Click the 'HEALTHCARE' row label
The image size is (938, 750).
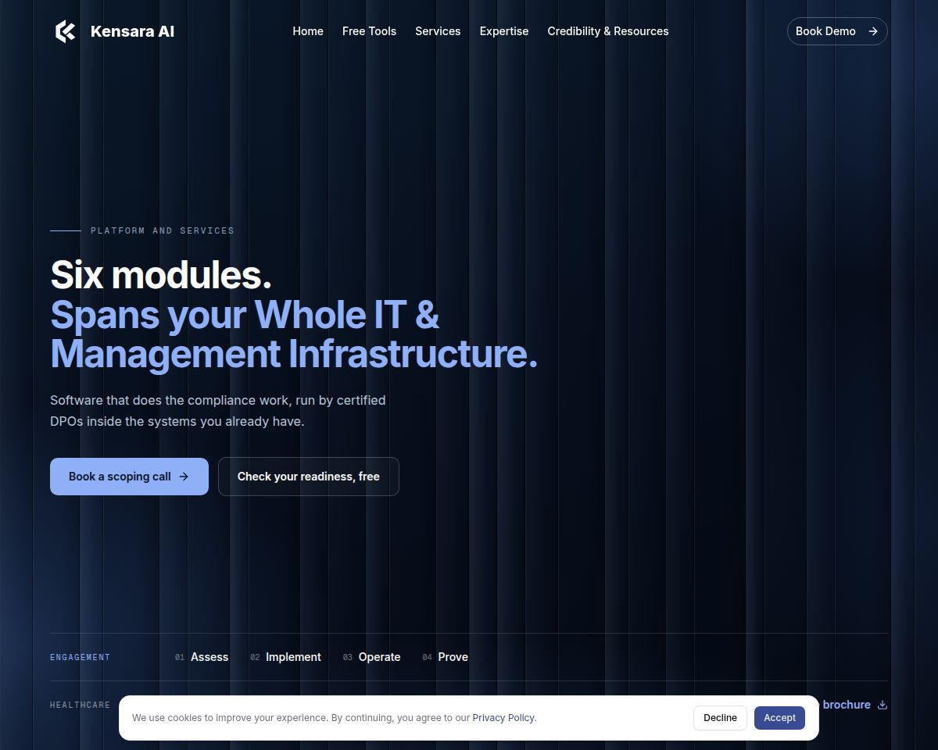(80, 705)
